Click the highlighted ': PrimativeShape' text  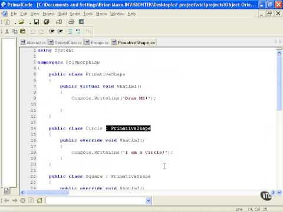129,128
